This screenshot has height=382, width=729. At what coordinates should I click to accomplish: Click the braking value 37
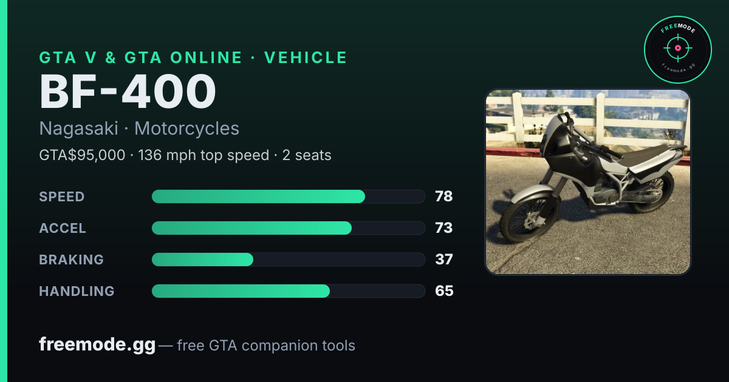click(x=444, y=260)
